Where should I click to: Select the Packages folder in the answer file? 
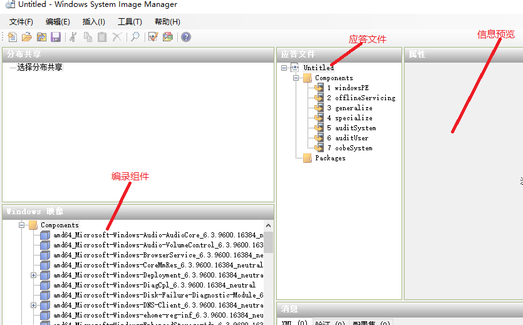329,158
